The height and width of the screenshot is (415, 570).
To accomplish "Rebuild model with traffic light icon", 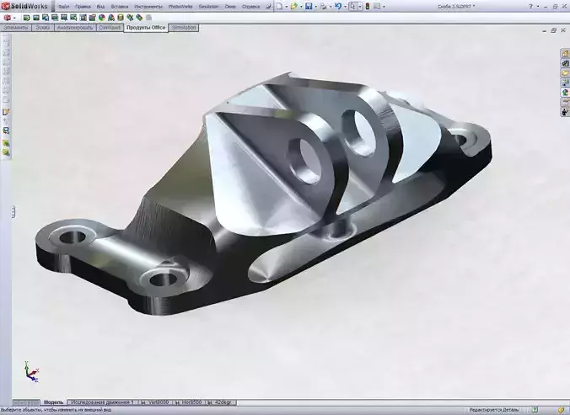I will [367, 6].
